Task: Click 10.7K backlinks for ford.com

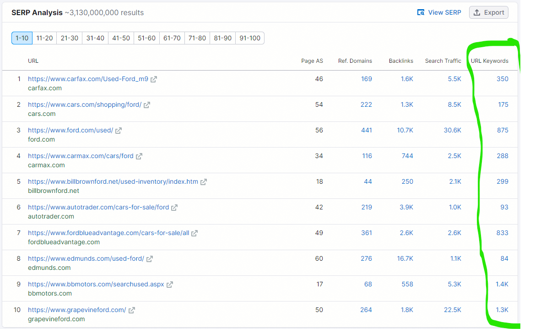Action: (405, 130)
